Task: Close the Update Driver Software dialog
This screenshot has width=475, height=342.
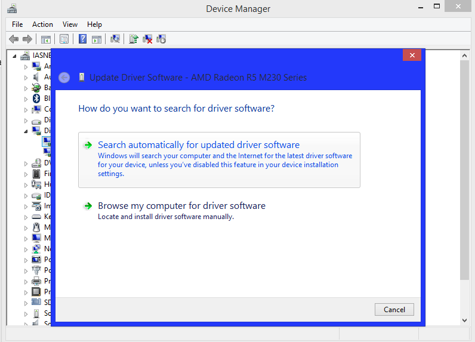Action: [x=412, y=55]
